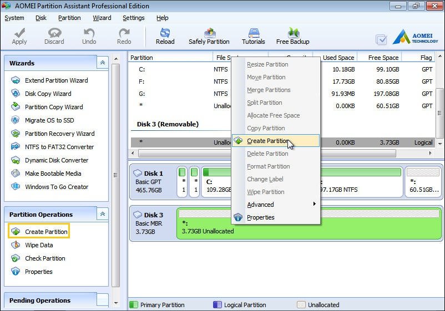445x311 pixels.
Task: Collapse the Pending Operations panel
Action: click(103, 300)
